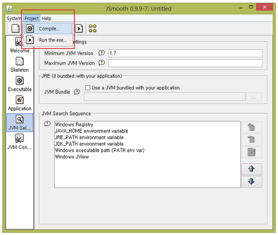This screenshot has width=278, height=235.
Task: Open the Welcome sidebar panel
Action: 19,45
